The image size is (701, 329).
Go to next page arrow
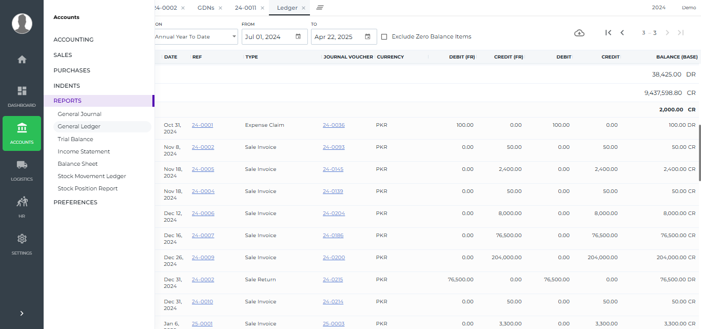click(667, 33)
